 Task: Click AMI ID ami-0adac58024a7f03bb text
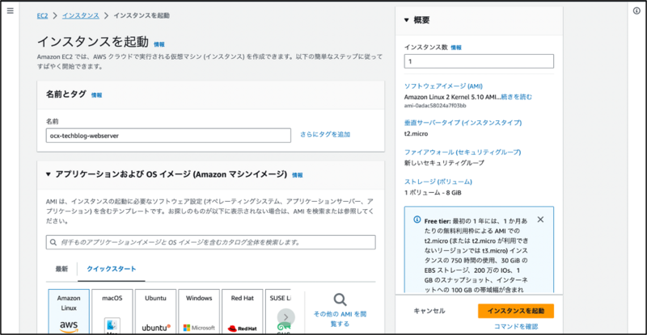(435, 106)
